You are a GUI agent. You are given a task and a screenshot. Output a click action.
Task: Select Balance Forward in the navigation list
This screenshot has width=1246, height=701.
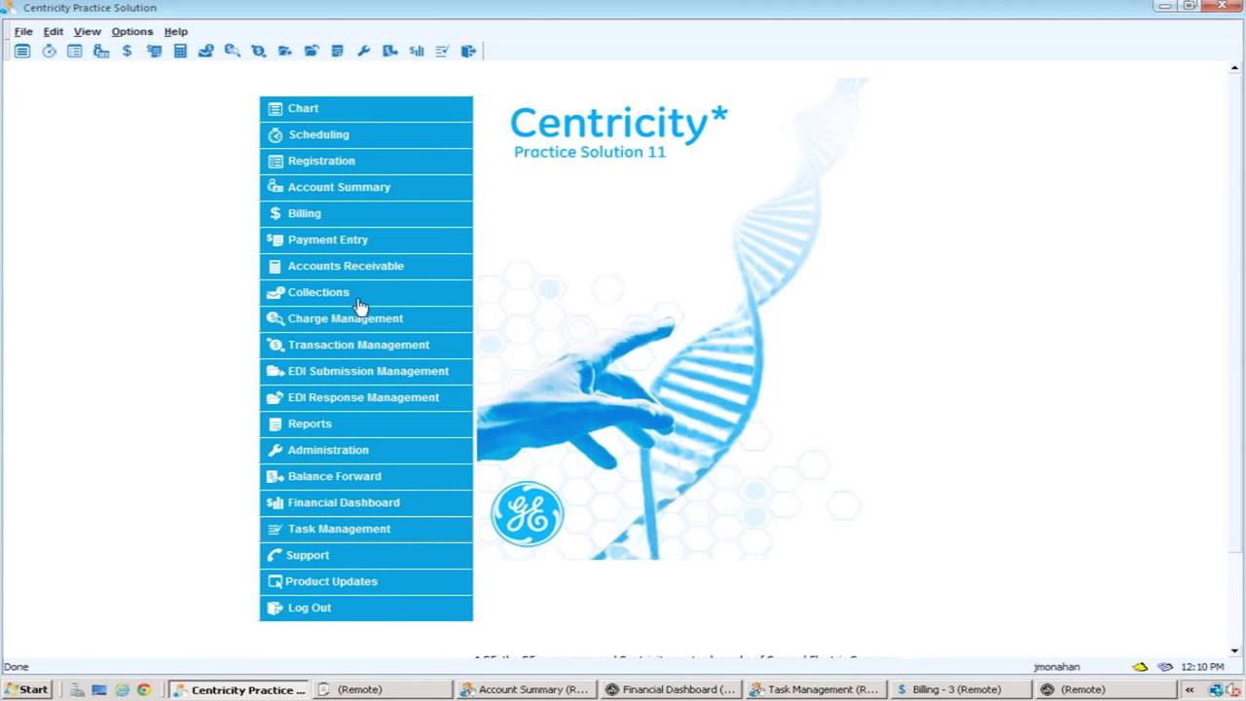pos(366,476)
